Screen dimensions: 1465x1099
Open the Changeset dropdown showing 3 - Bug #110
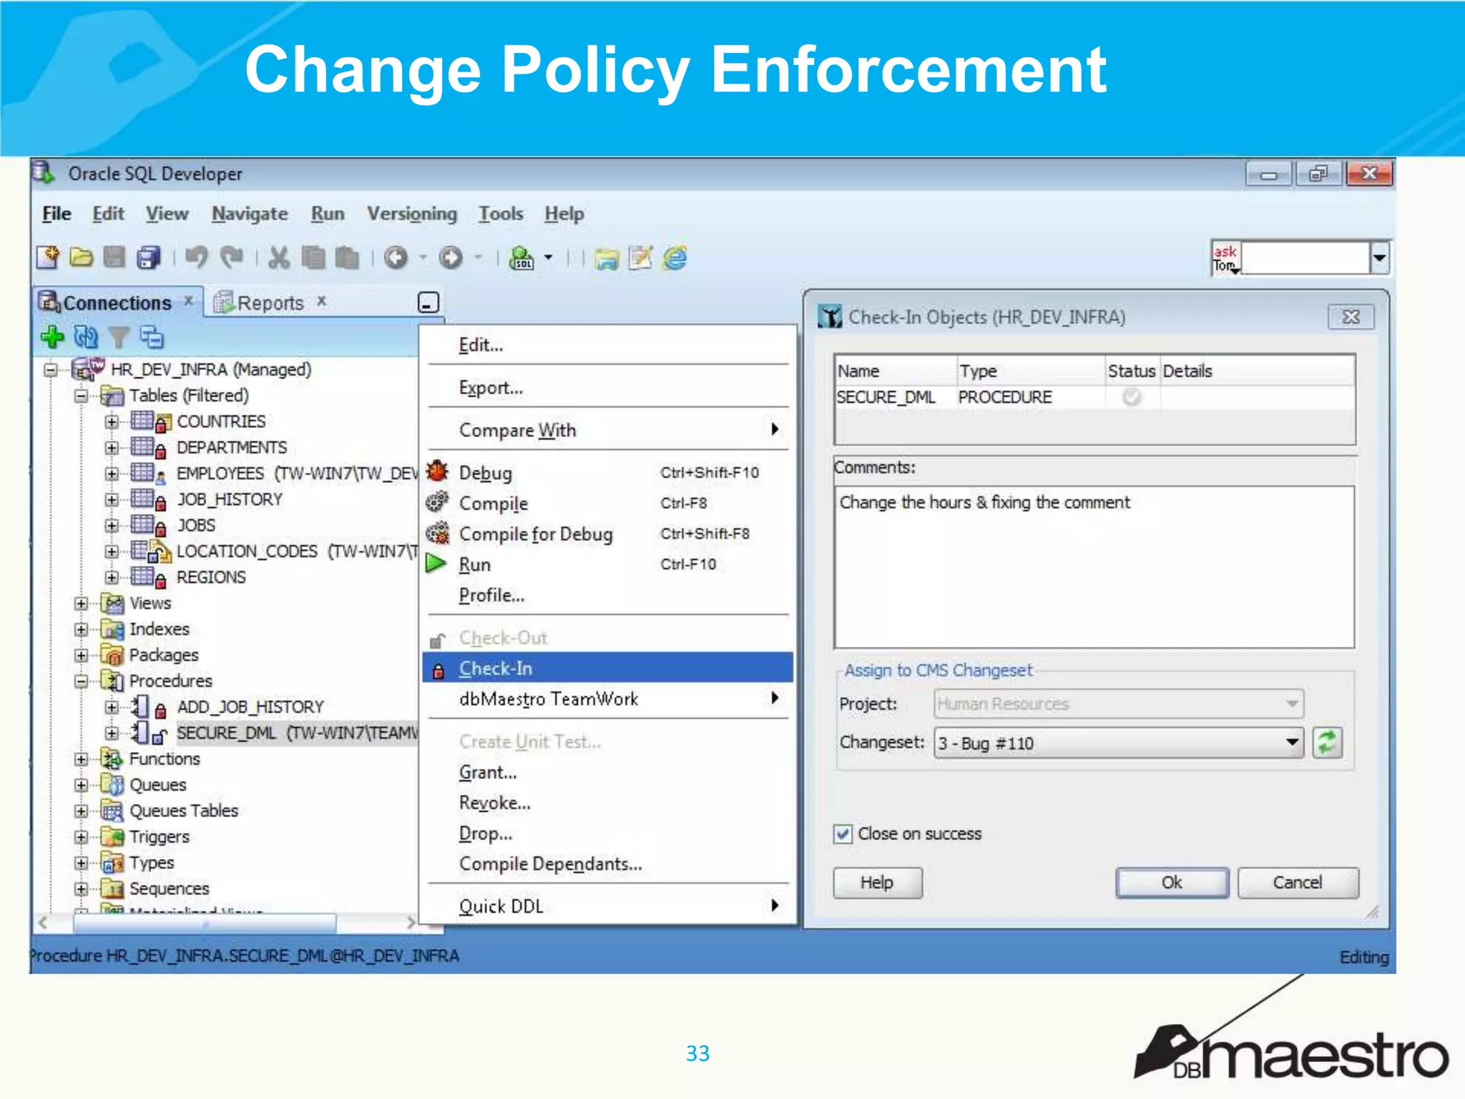(x=1119, y=743)
